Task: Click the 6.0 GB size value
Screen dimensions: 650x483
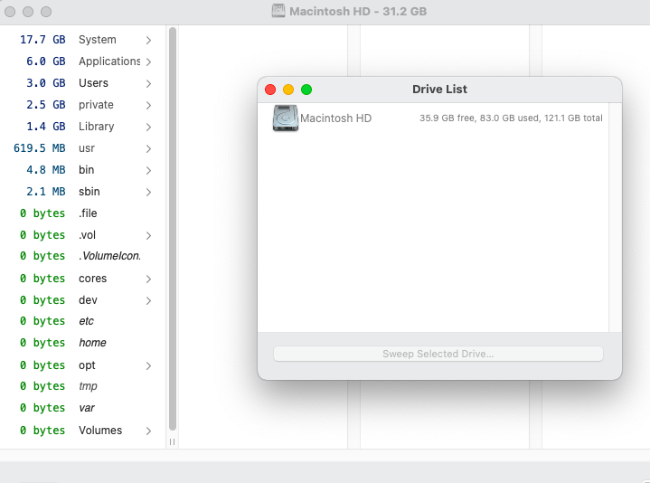Action: click(46, 62)
